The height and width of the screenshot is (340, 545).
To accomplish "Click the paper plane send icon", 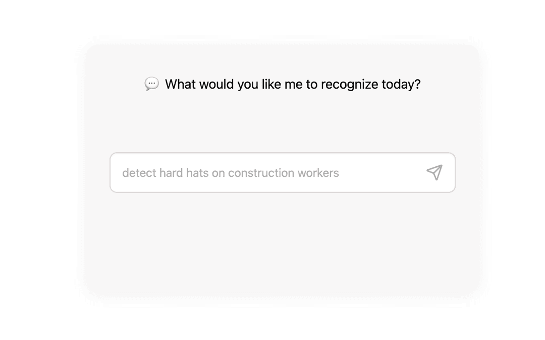I will 434,172.
